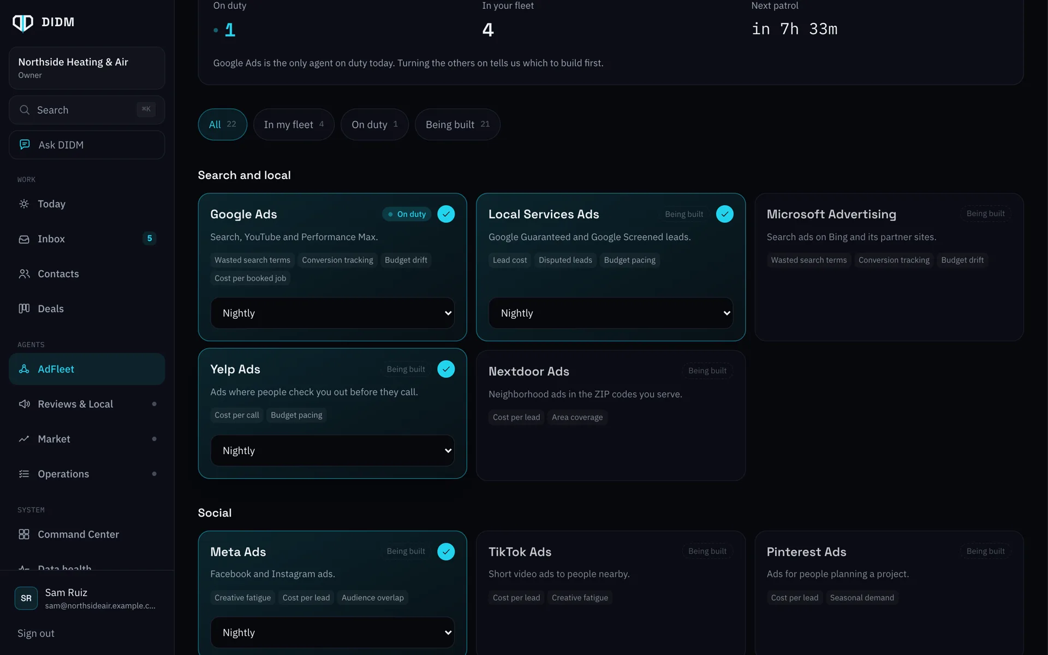The image size is (1048, 655).
Task: Open the Google Ads Nightly schedule dropdown
Action: click(x=332, y=313)
